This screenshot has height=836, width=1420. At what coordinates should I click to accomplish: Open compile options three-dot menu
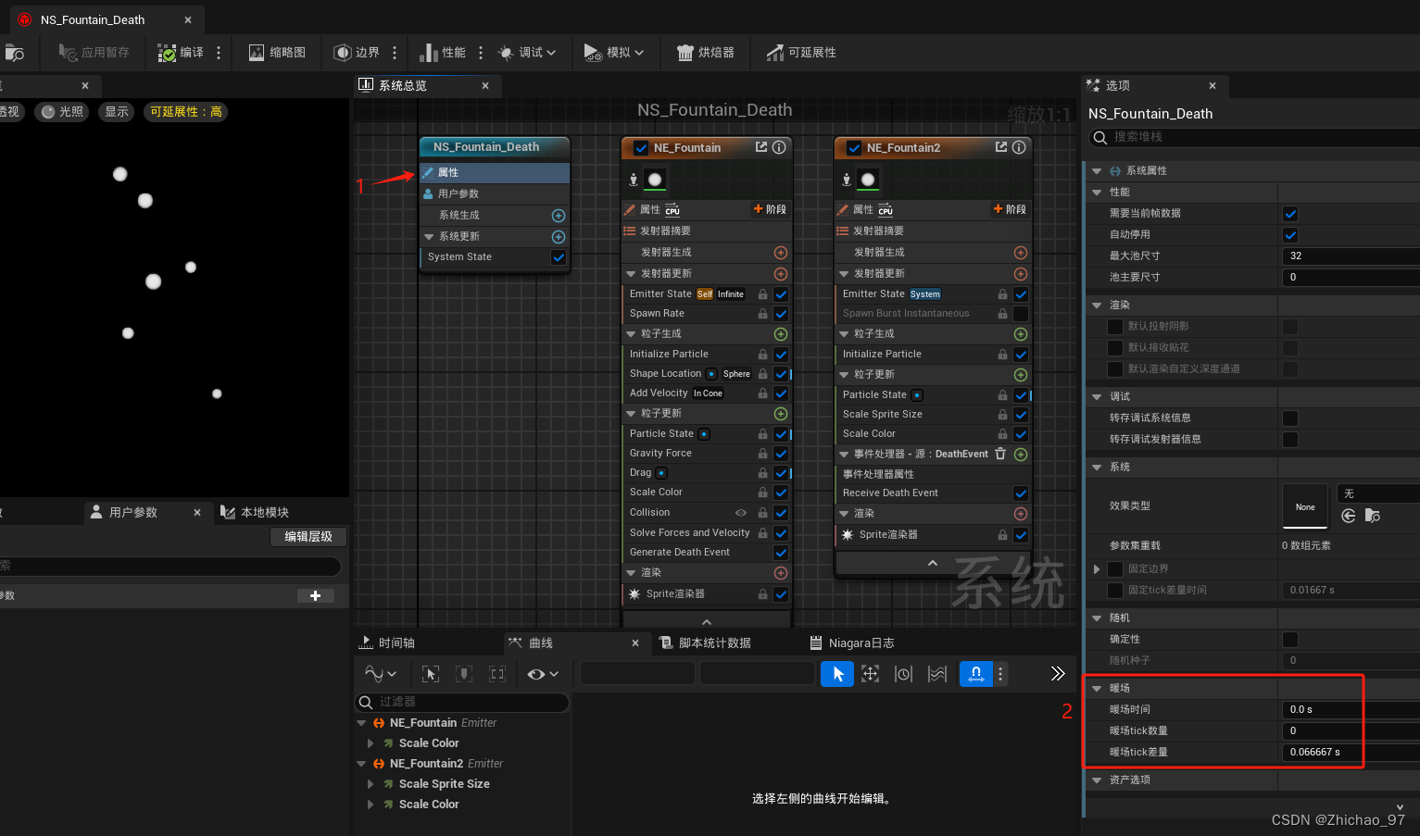tap(219, 53)
